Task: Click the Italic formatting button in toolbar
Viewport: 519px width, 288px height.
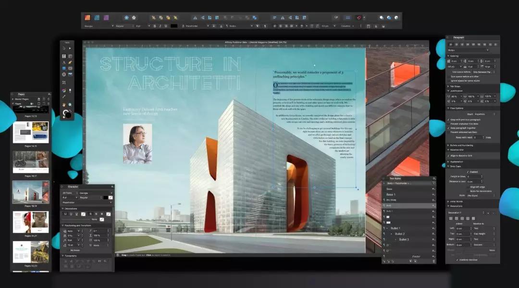Action: coord(160,26)
